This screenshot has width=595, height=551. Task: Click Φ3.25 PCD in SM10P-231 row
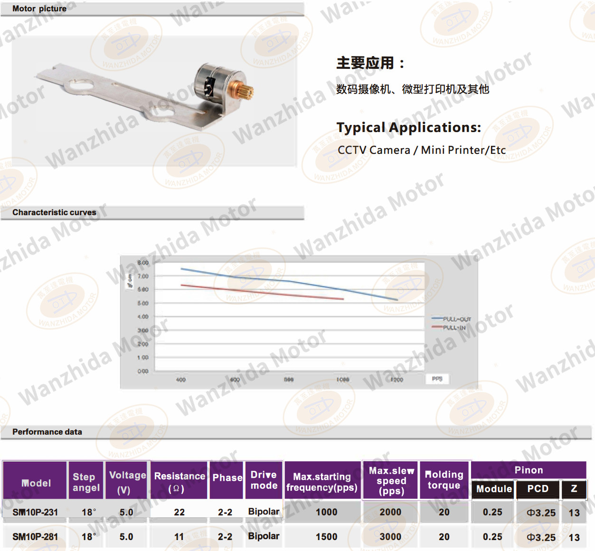click(x=541, y=513)
